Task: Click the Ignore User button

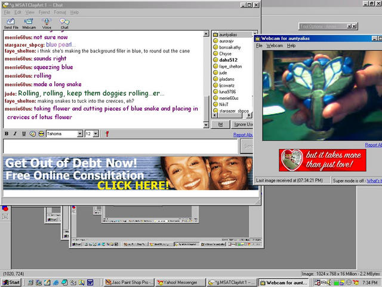Action: [242, 124]
